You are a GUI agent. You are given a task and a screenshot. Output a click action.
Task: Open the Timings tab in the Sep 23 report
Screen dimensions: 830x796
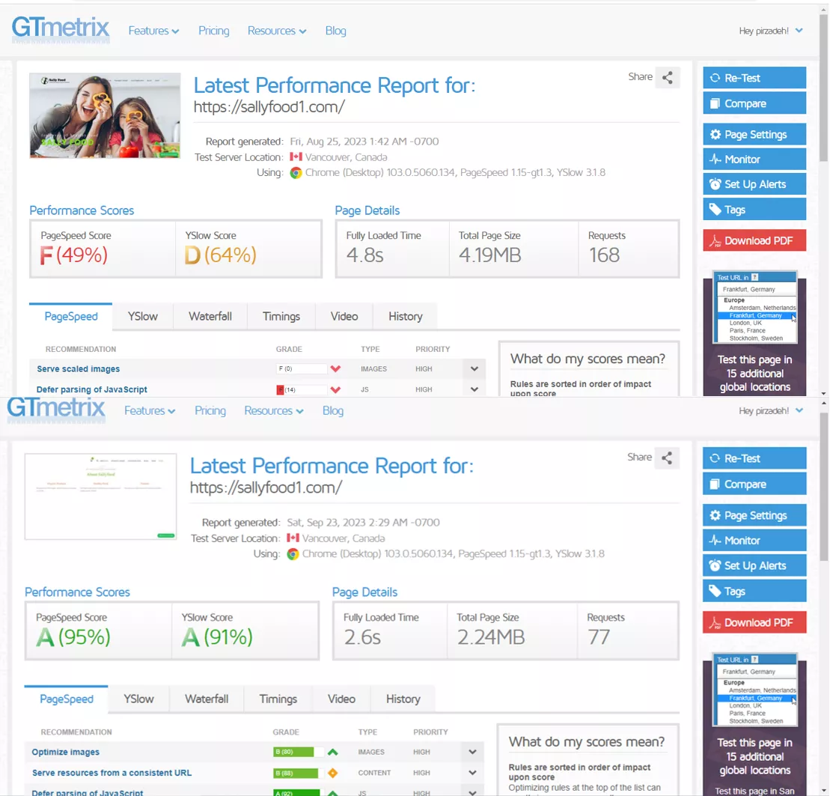coord(278,699)
